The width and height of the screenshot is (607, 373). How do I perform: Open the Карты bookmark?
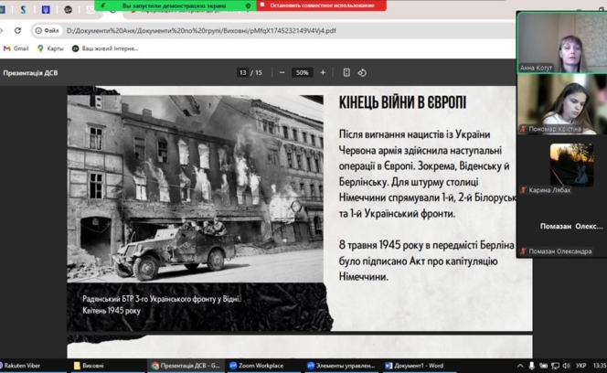[x=50, y=48]
